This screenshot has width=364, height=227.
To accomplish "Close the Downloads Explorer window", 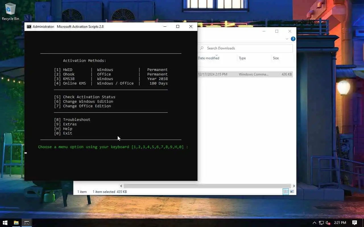I will click(290, 31).
